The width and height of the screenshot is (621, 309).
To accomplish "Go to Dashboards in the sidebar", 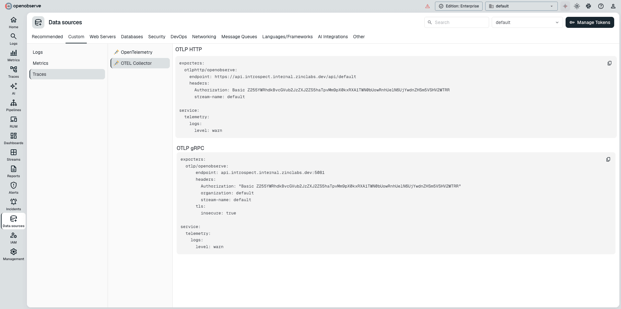I will [x=13, y=139].
